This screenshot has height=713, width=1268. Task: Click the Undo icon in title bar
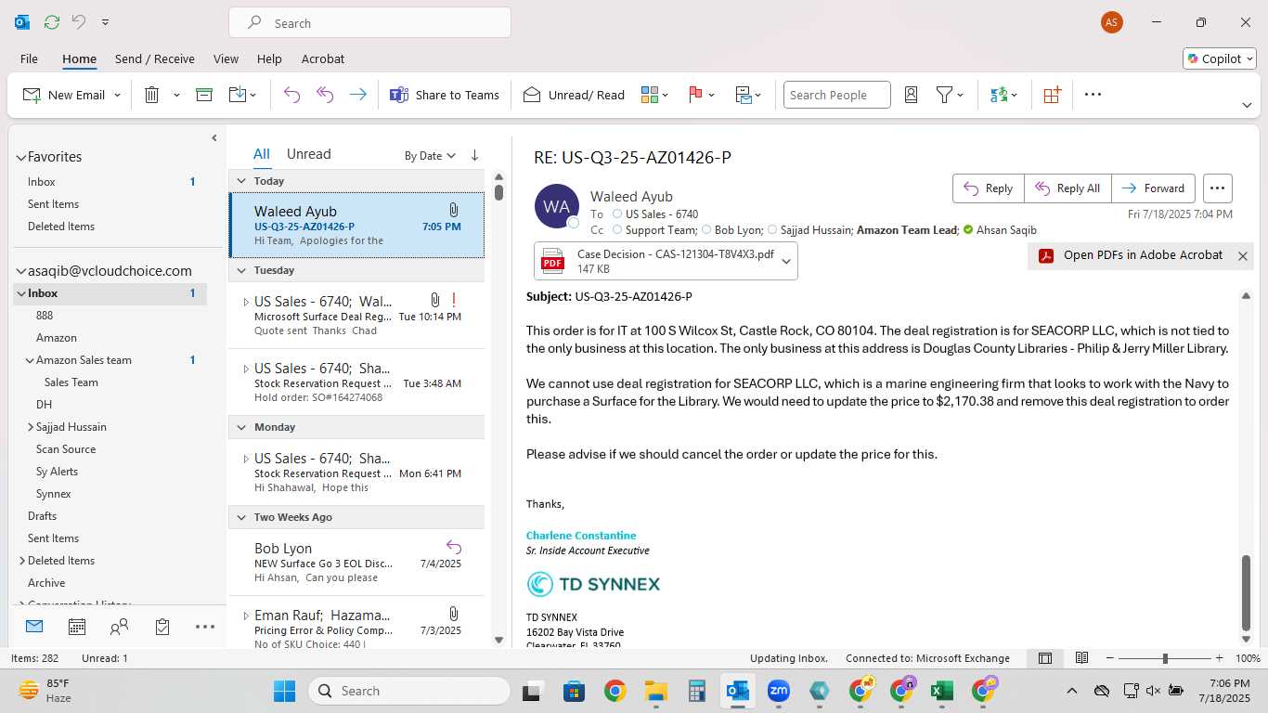[79, 21]
